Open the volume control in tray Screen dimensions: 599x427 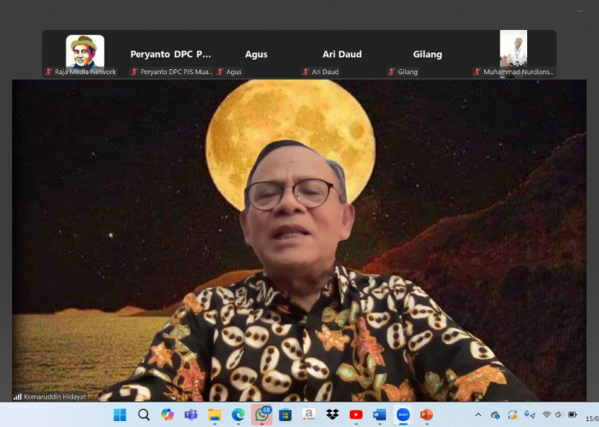coord(559,414)
